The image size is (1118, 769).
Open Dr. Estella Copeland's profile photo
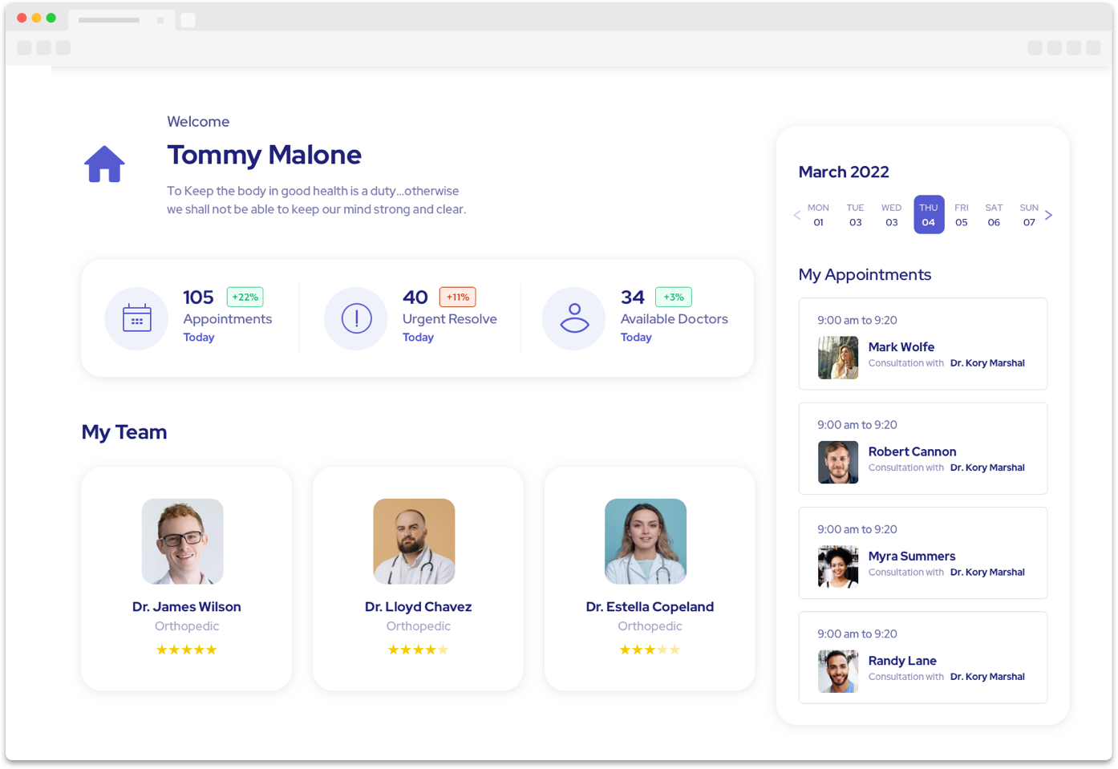pyautogui.click(x=646, y=541)
